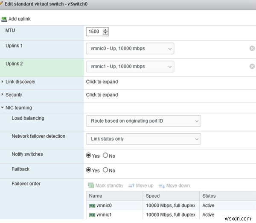Click the vmnic0 speed cell
This screenshot has width=256, height=223.
pyautogui.click(x=171, y=205)
